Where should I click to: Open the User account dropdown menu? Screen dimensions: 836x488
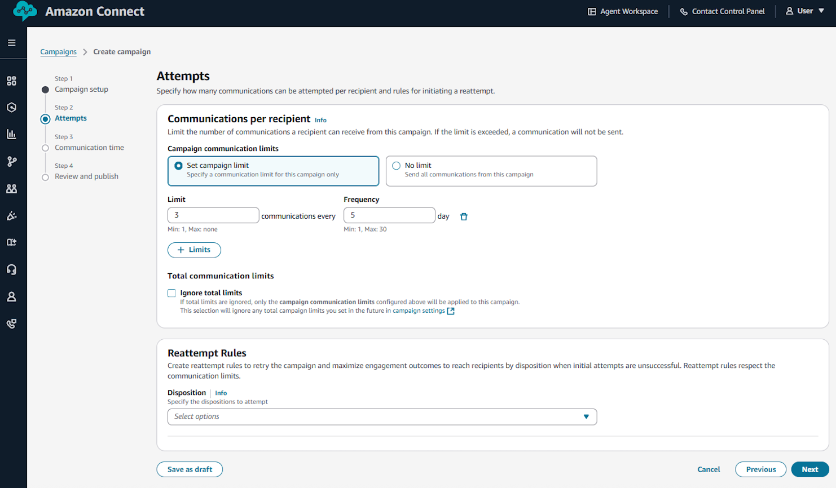(x=805, y=11)
